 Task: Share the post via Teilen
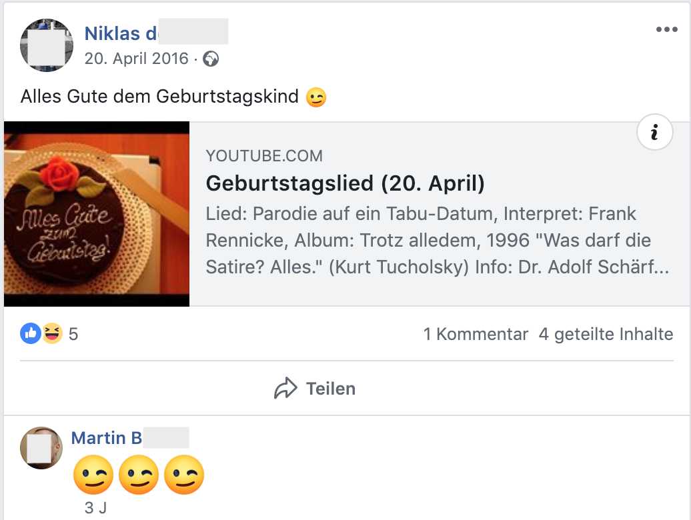click(315, 389)
